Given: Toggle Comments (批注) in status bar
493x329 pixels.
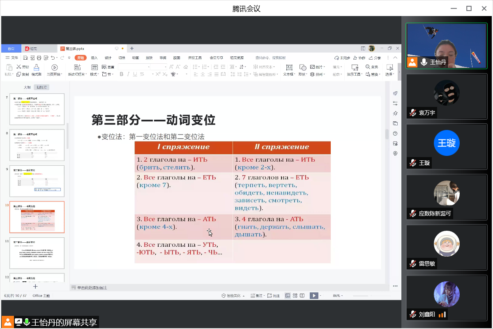Looking at the screenshot, I should pos(274,296).
